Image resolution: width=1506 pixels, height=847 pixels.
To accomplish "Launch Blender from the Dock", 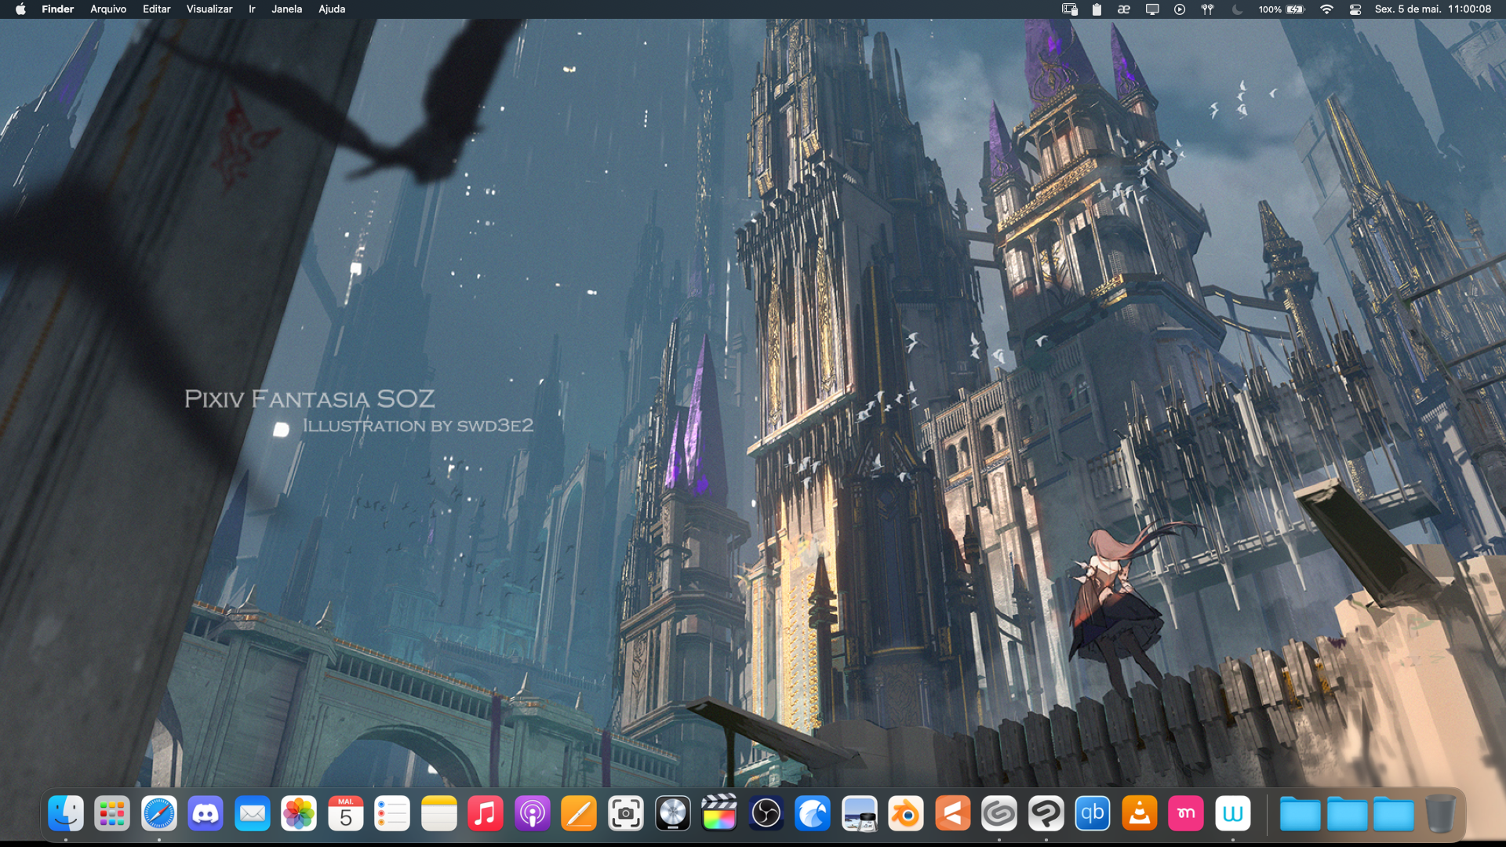I will [906, 814].
